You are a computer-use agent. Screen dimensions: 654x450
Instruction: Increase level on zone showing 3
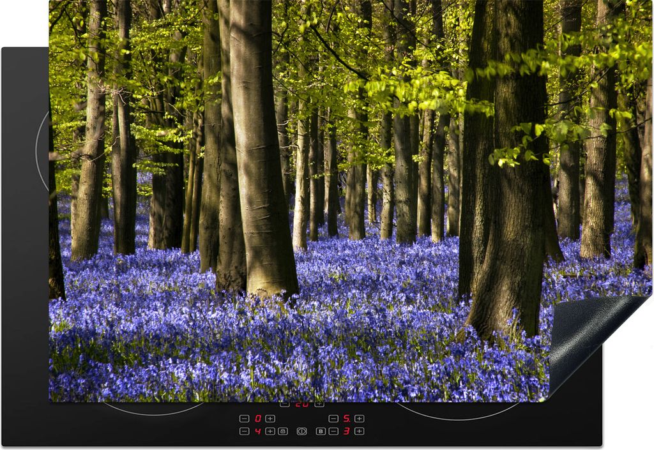coord(360,431)
